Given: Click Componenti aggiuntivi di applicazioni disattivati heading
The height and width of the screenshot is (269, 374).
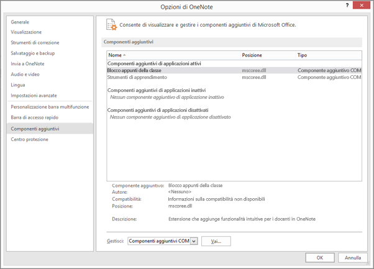Looking at the screenshot, I should coord(158,110).
